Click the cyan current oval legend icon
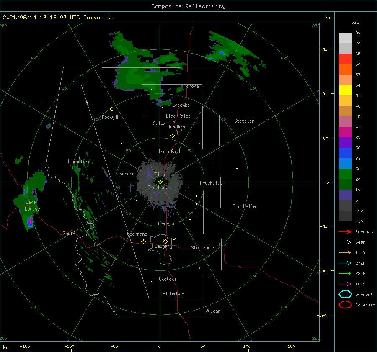This screenshot has height=352, width=377. [345, 294]
